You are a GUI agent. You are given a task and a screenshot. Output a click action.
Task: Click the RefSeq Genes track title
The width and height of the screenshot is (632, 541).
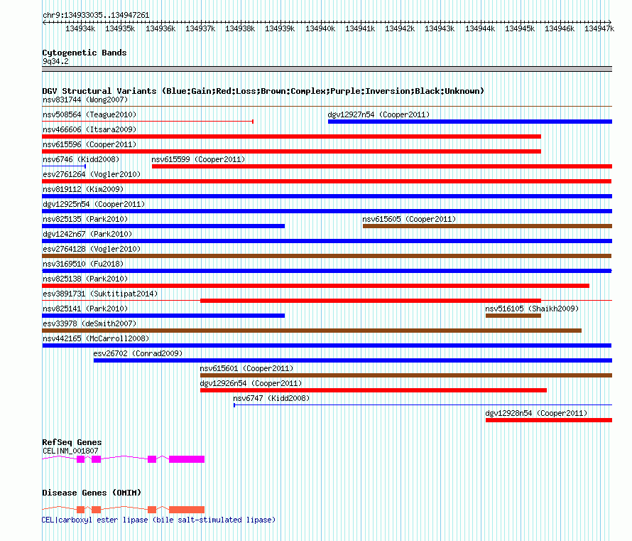pyautogui.click(x=72, y=442)
